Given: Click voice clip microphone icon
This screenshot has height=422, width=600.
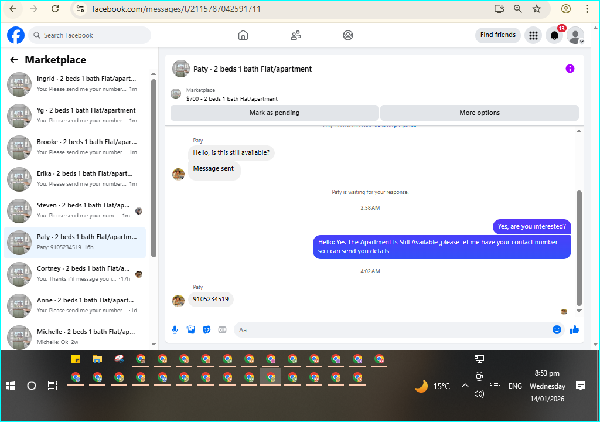Looking at the screenshot, I should (175, 330).
